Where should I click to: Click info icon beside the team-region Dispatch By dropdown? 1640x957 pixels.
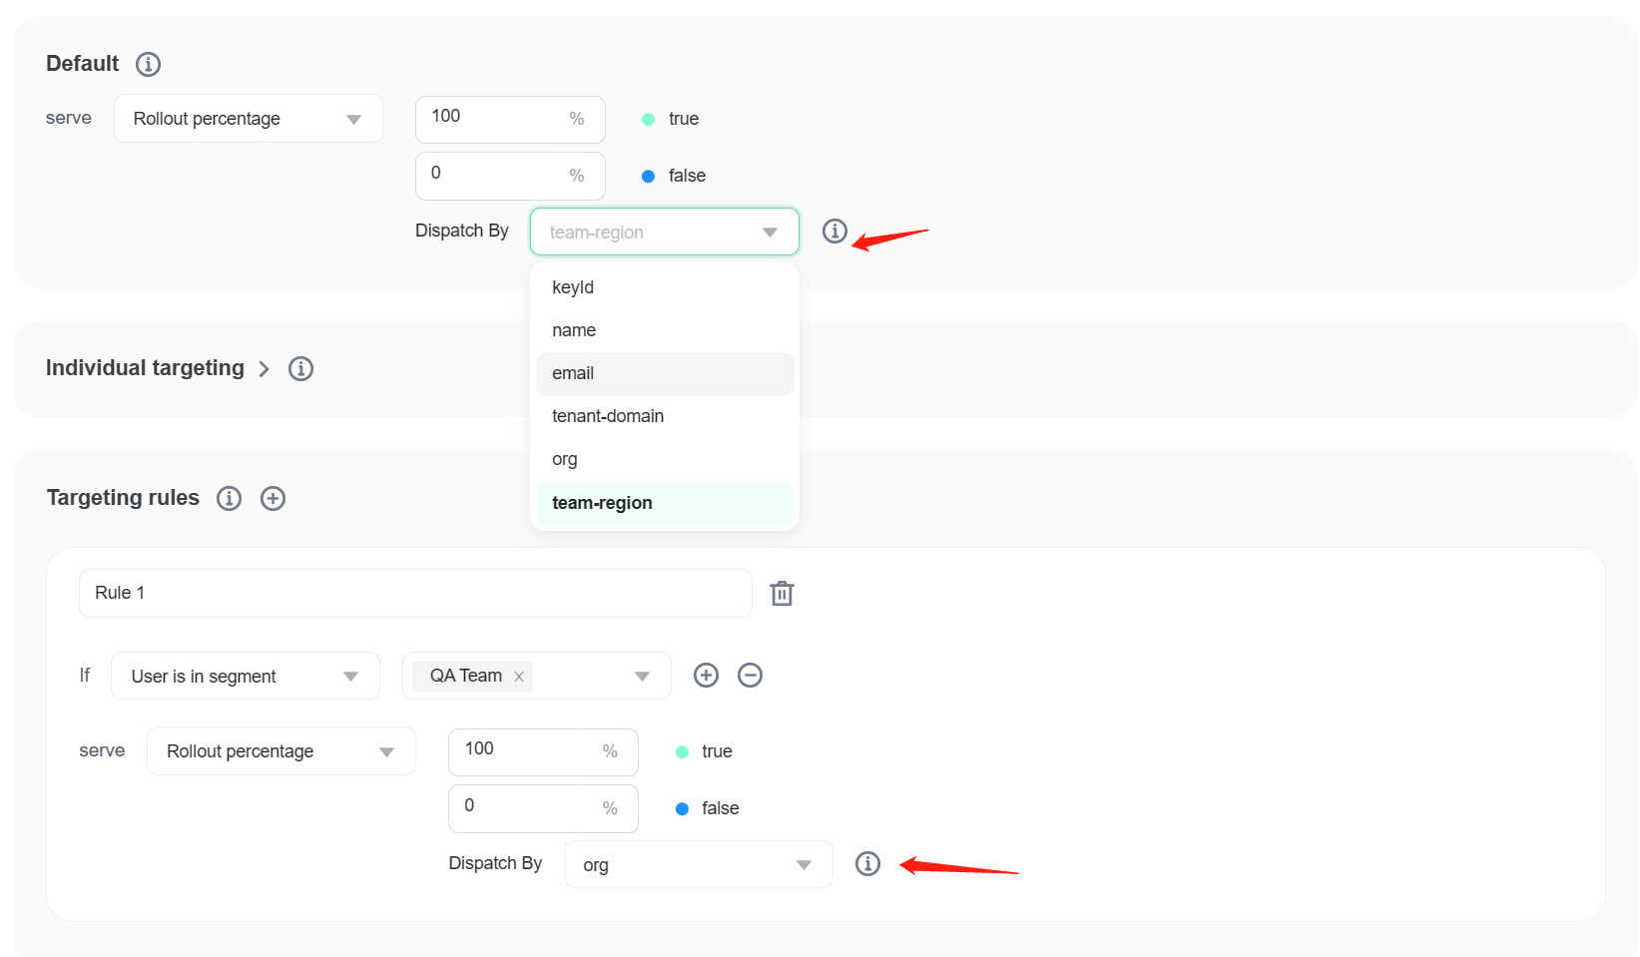point(834,232)
